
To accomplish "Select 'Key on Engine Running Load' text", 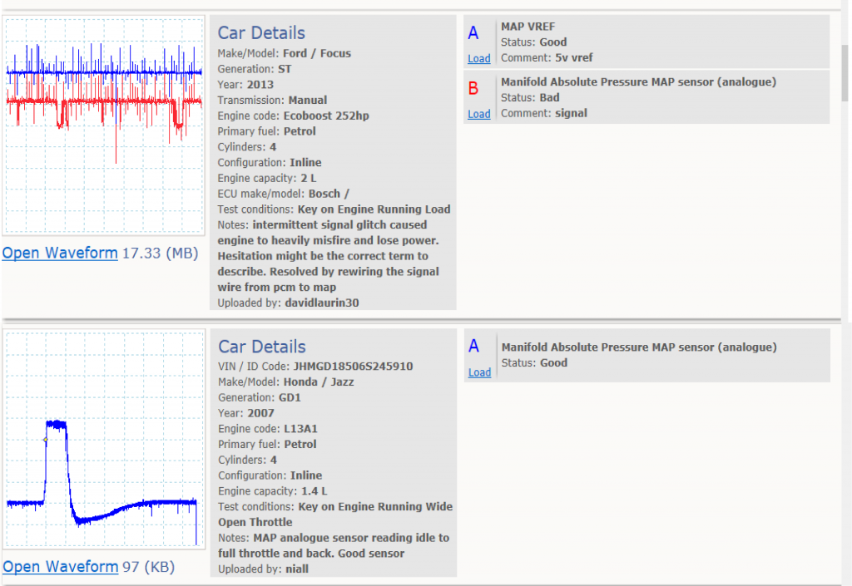I will click(x=374, y=209).
